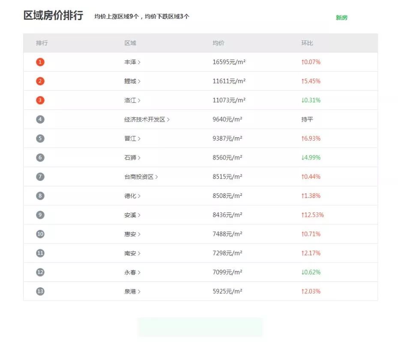Screen dimensions: 398x345
Task: Click the gray rank 13 badge
Action: pyautogui.click(x=40, y=292)
